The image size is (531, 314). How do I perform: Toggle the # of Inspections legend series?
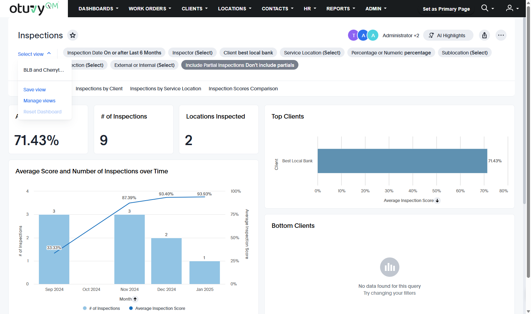click(x=102, y=308)
